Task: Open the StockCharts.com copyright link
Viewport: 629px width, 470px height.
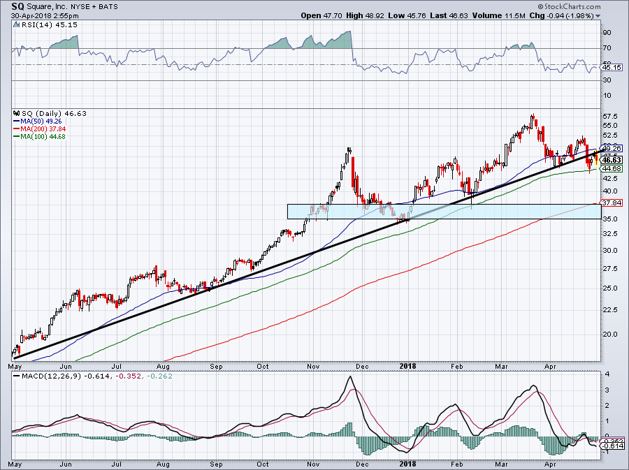Action: [570, 6]
